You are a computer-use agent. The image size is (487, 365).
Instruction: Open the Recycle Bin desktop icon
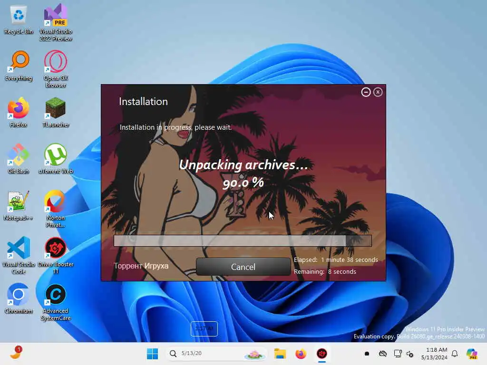19,20
